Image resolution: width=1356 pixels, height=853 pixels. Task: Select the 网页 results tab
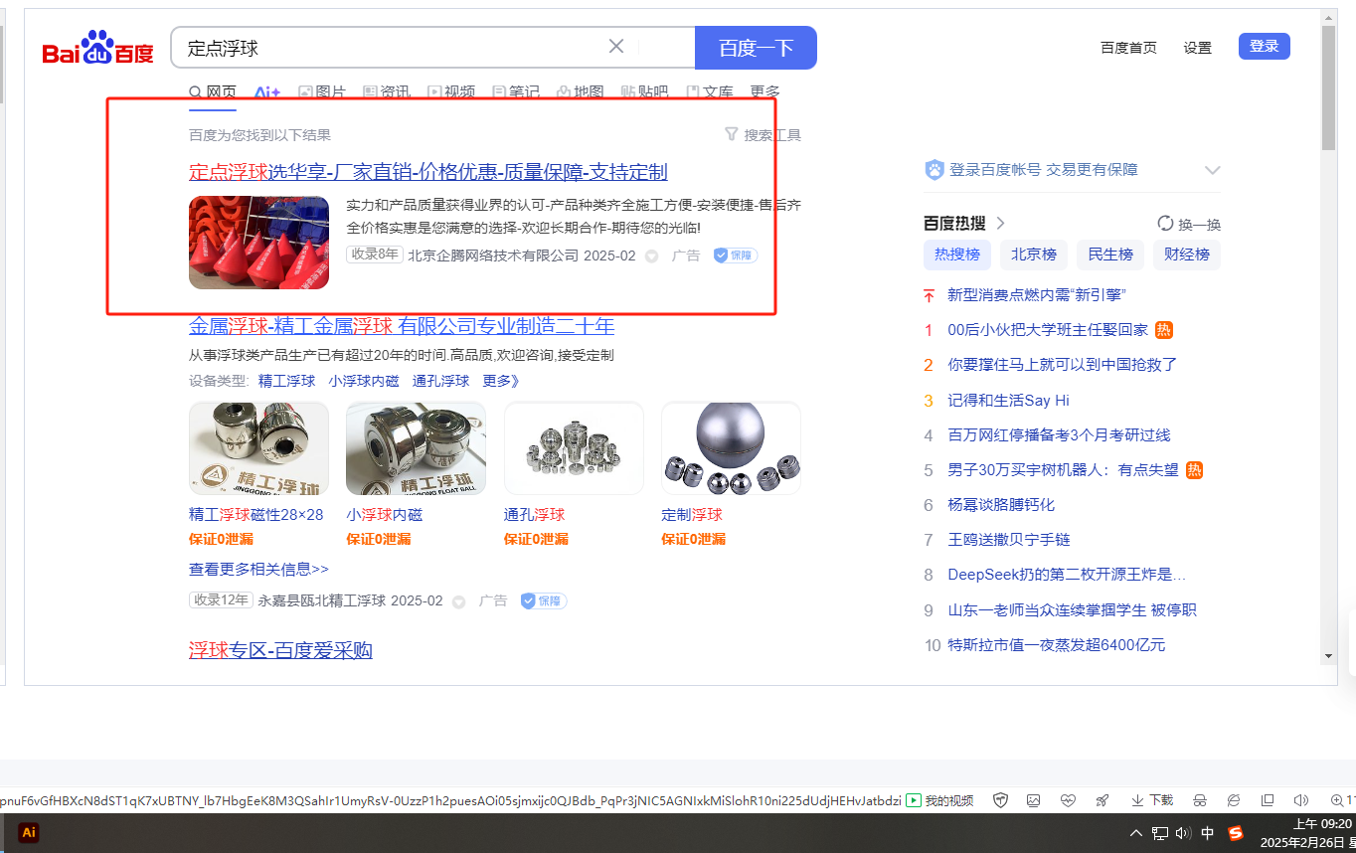click(x=213, y=91)
